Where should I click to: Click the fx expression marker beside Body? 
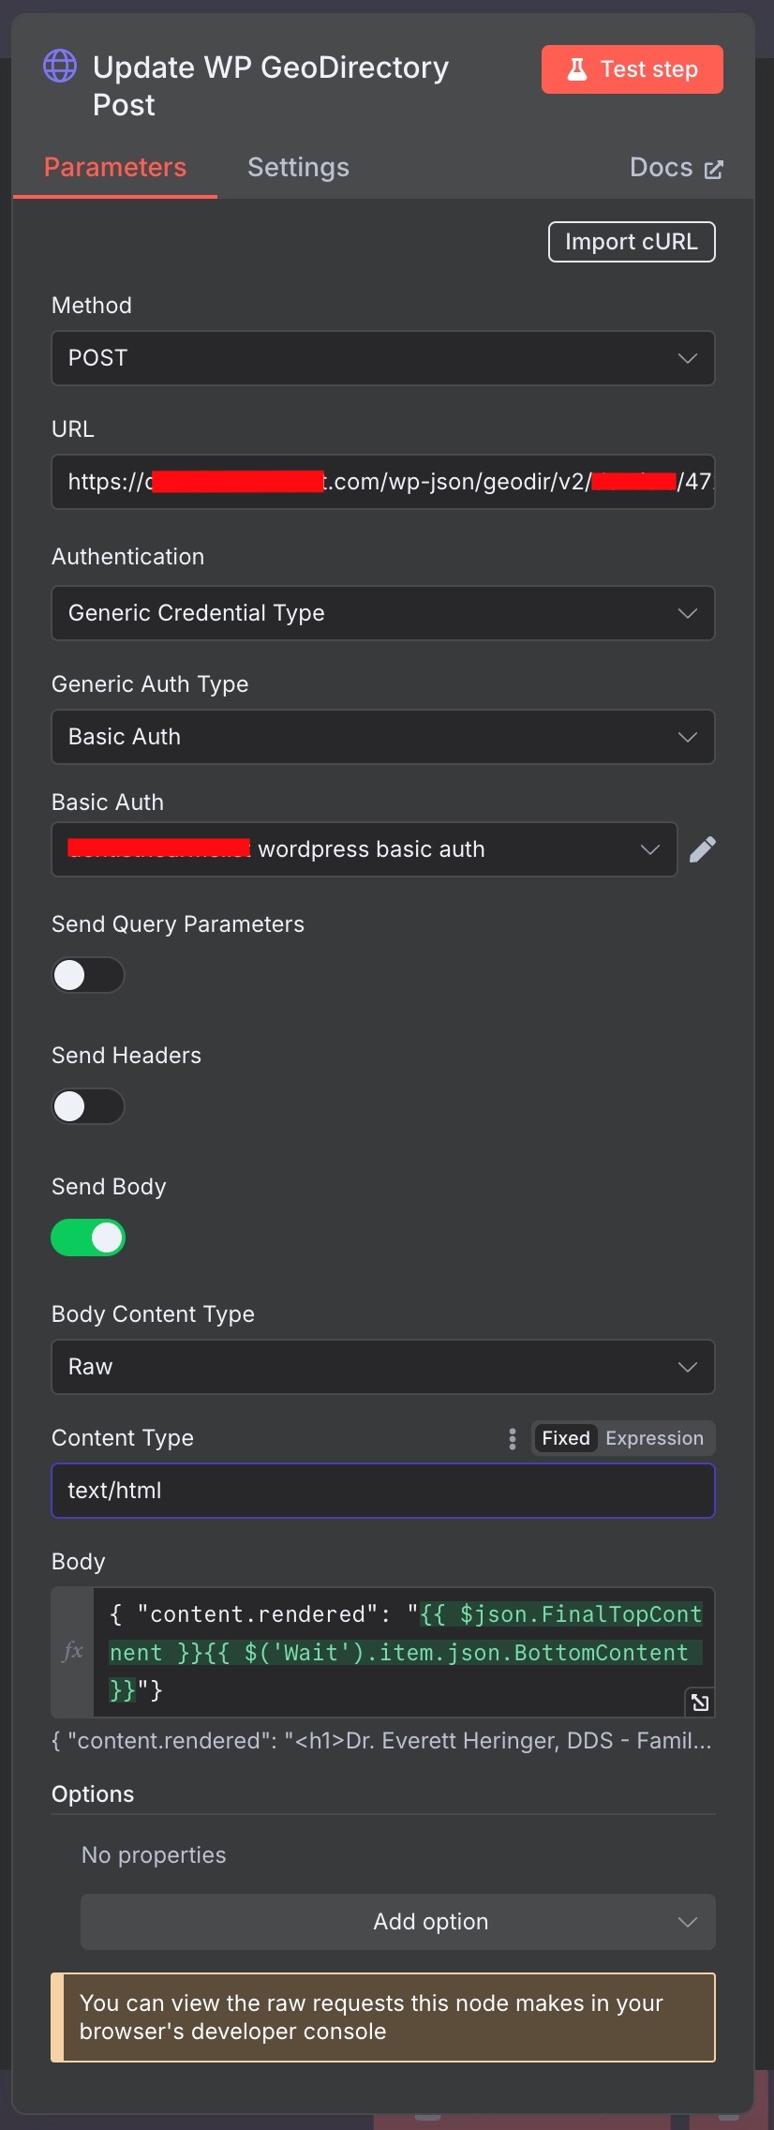tap(72, 1652)
